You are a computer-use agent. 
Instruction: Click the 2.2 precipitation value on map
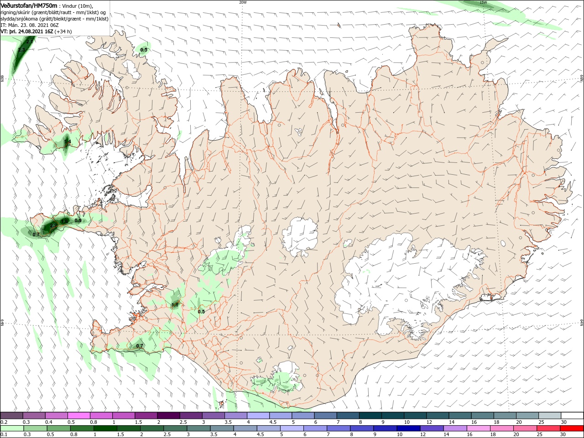[x=53, y=225]
